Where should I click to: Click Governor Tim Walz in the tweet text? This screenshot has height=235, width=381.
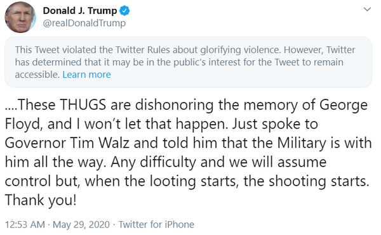click(67, 143)
